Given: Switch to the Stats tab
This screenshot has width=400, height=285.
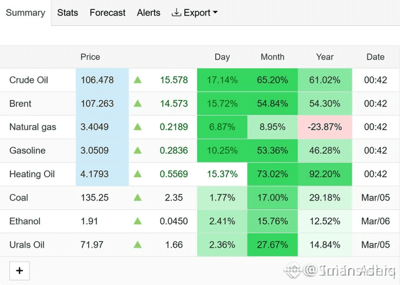Looking at the screenshot, I should click(x=68, y=12).
